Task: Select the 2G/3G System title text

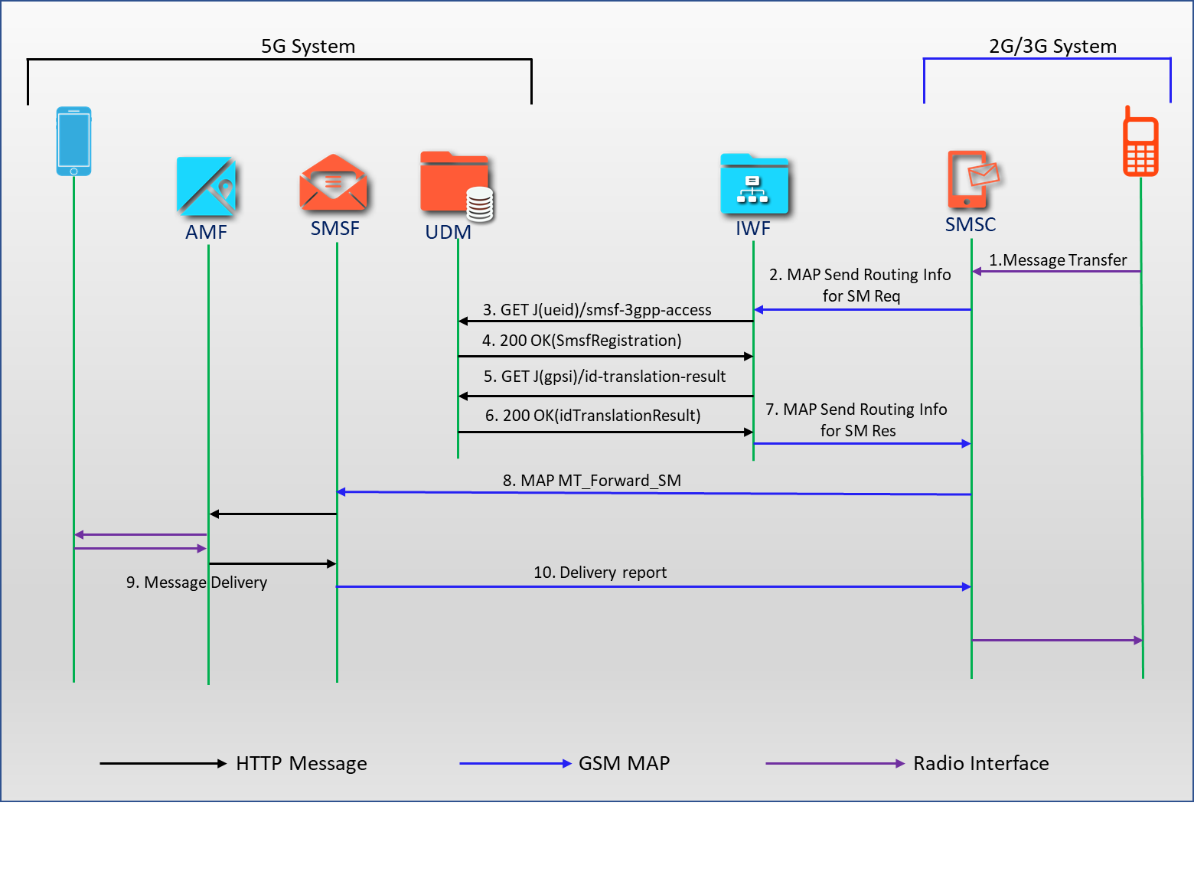Action: tap(1052, 46)
